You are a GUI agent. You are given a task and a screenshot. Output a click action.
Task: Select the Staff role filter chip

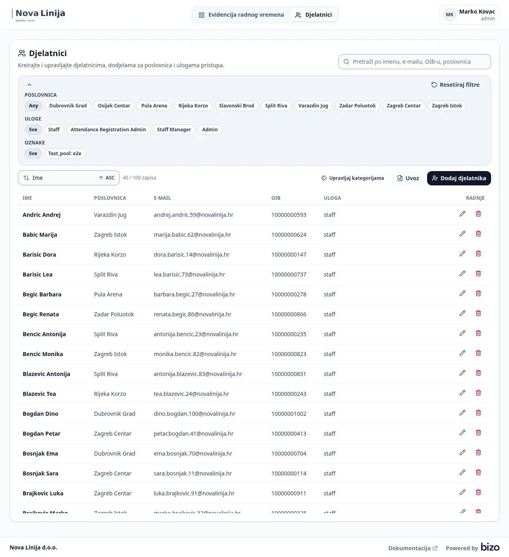tap(54, 129)
